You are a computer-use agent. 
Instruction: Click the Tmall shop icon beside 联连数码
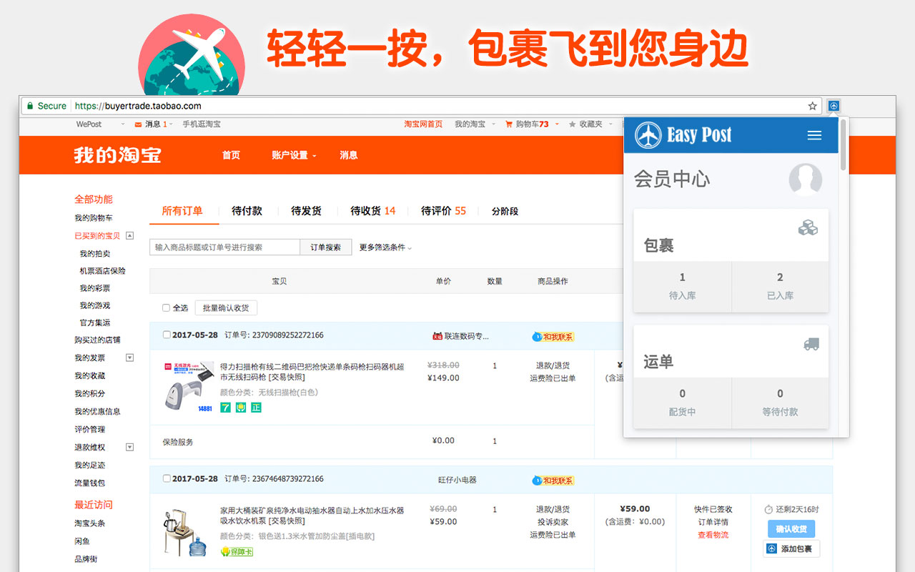point(437,336)
